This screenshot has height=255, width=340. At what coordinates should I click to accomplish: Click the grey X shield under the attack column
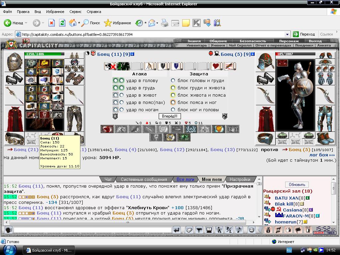click(x=115, y=116)
